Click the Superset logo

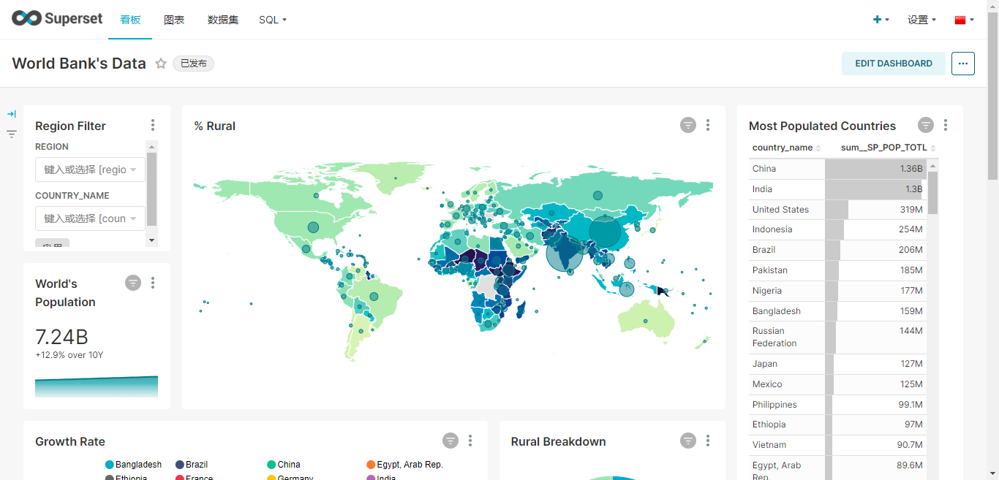(x=57, y=20)
